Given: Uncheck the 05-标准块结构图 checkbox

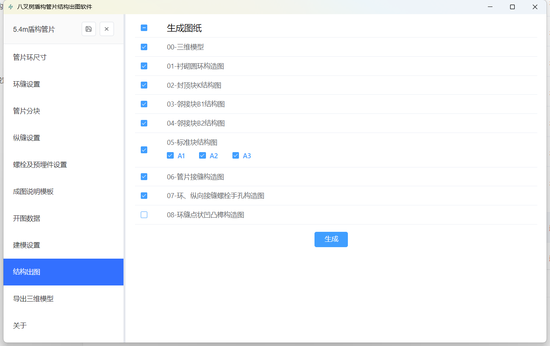Looking at the screenshot, I should pos(144,150).
